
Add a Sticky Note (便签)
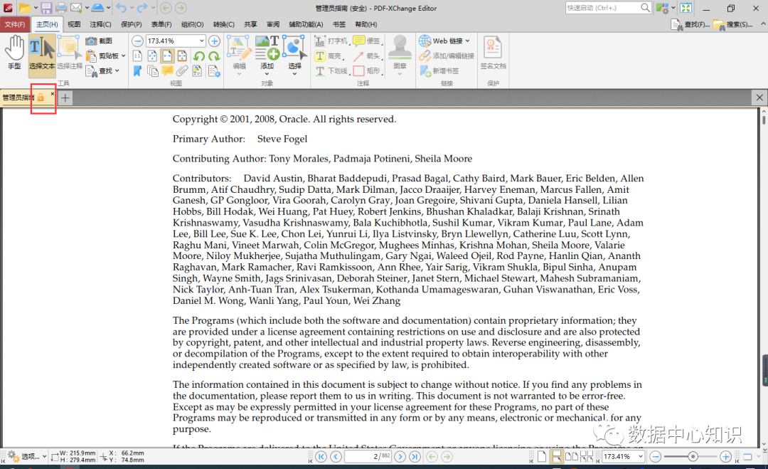368,41
